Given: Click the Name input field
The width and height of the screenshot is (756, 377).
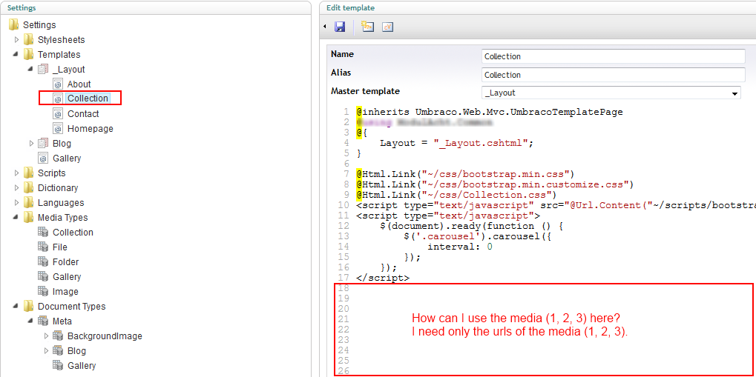Looking at the screenshot, I should pyautogui.click(x=614, y=56).
